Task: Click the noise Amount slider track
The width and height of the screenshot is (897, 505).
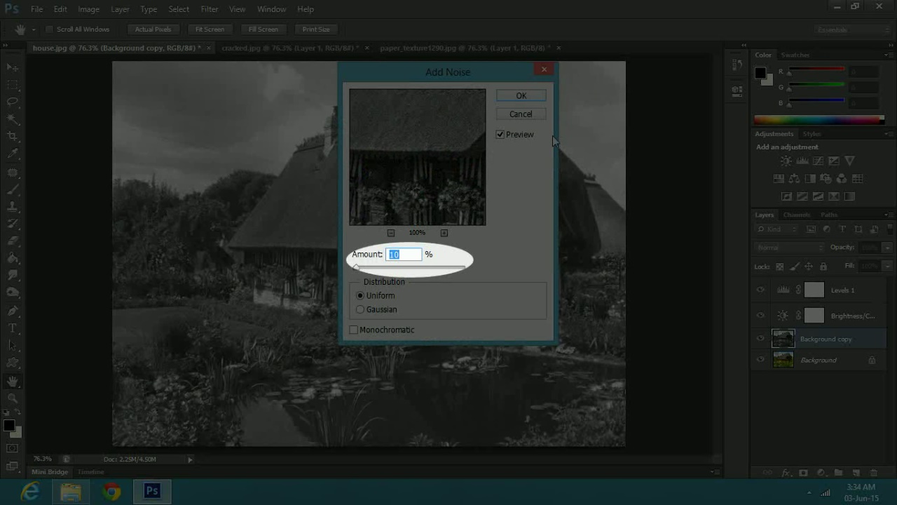Action: click(410, 267)
